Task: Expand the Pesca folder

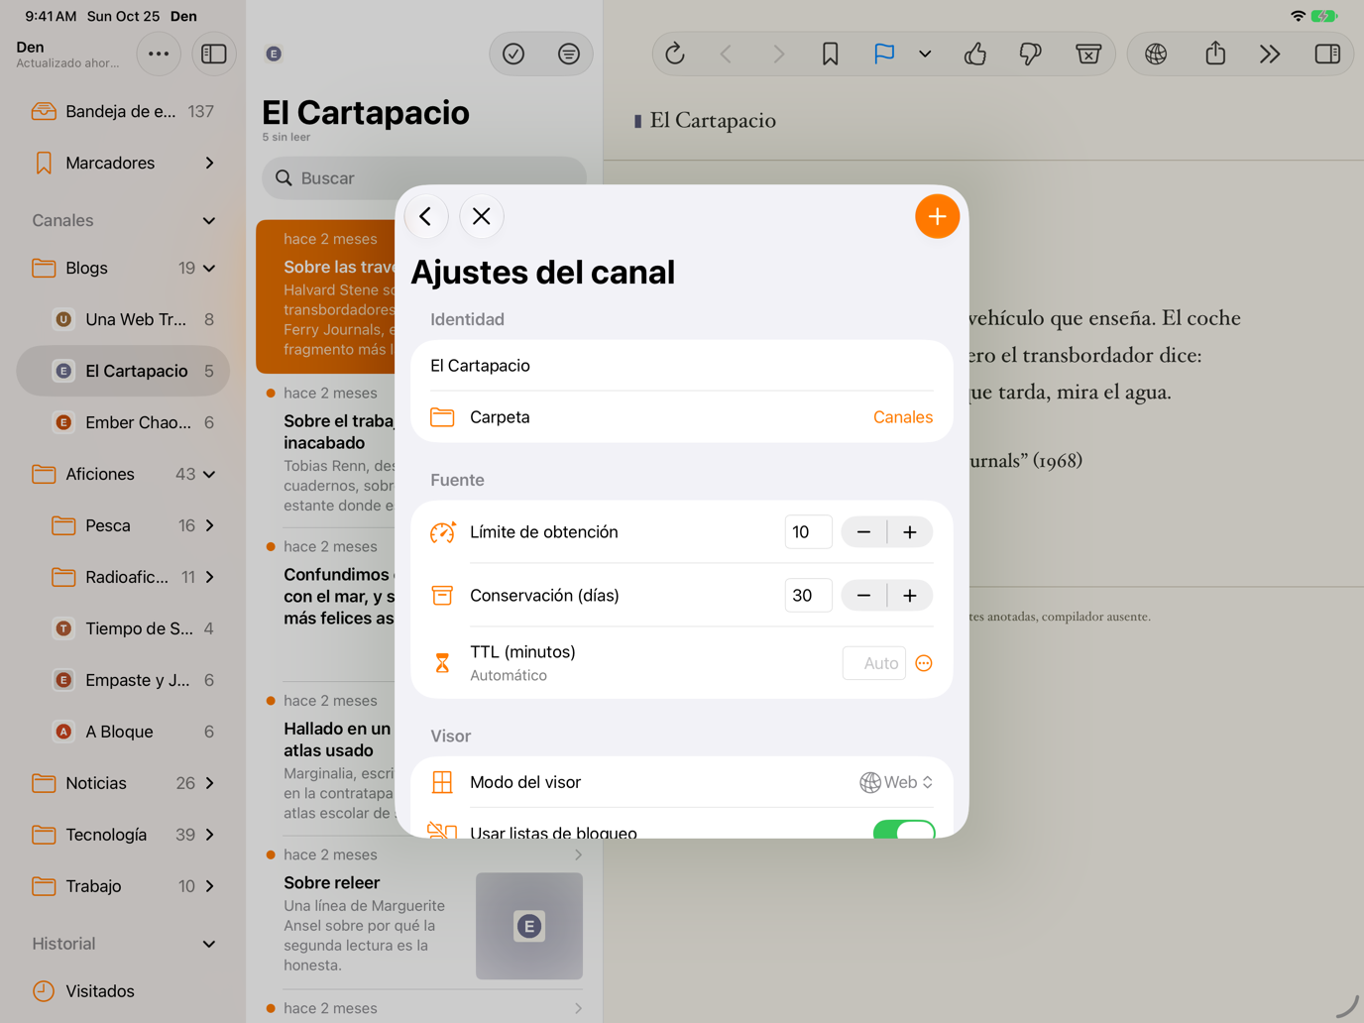Action: pyautogui.click(x=209, y=525)
